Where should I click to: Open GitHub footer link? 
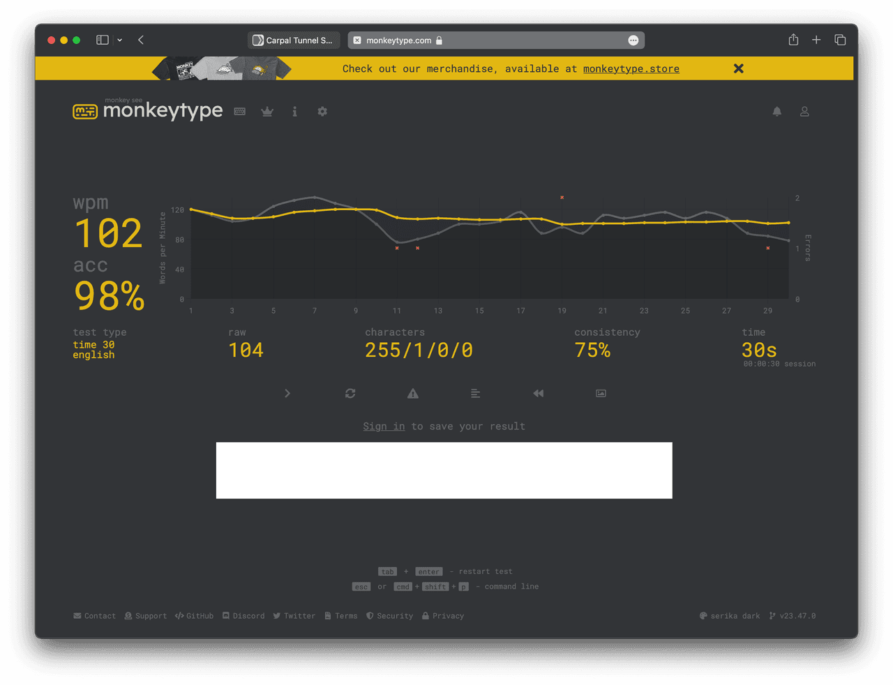pos(195,616)
